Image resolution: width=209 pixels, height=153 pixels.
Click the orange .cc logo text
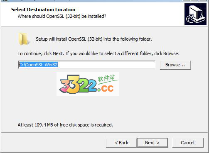click(x=106, y=88)
